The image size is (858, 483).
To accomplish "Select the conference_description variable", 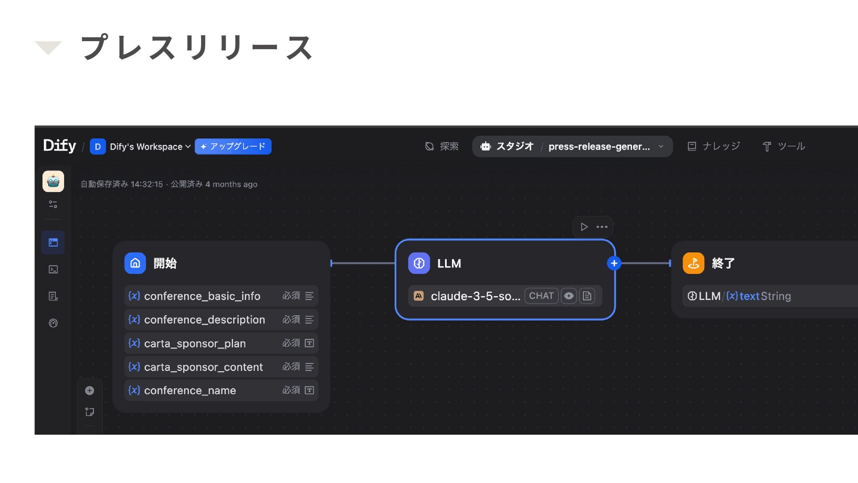I will (221, 320).
